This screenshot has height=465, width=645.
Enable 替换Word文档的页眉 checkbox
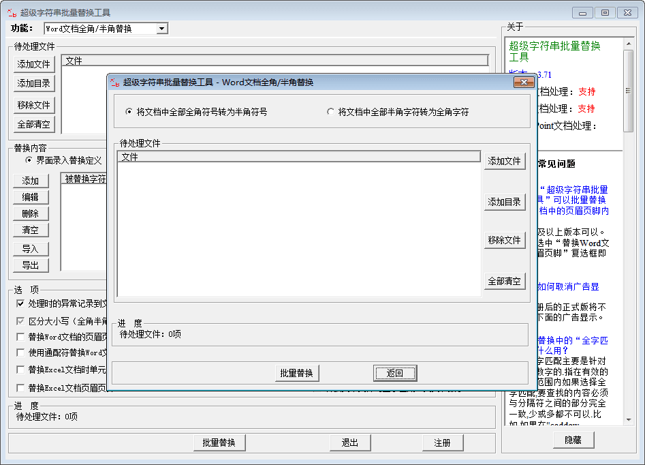[20, 337]
